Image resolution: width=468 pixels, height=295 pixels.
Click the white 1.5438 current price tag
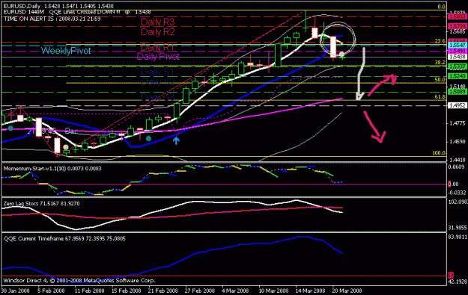coord(458,57)
